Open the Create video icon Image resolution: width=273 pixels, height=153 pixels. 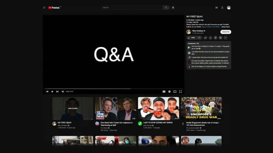[217, 7]
